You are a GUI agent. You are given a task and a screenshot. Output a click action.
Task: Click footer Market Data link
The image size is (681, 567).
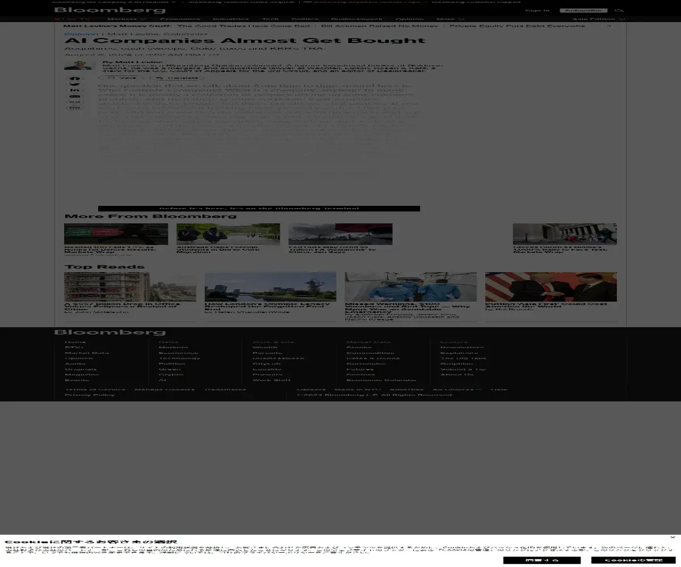click(87, 353)
